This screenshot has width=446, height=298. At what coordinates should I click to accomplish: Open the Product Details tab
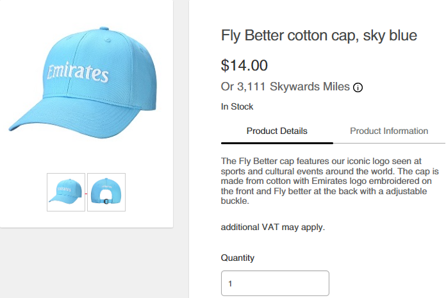(277, 131)
